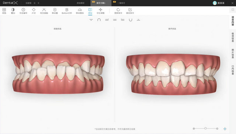
Task: Click the left stop of the slider
Action: (x=194, y=128)
